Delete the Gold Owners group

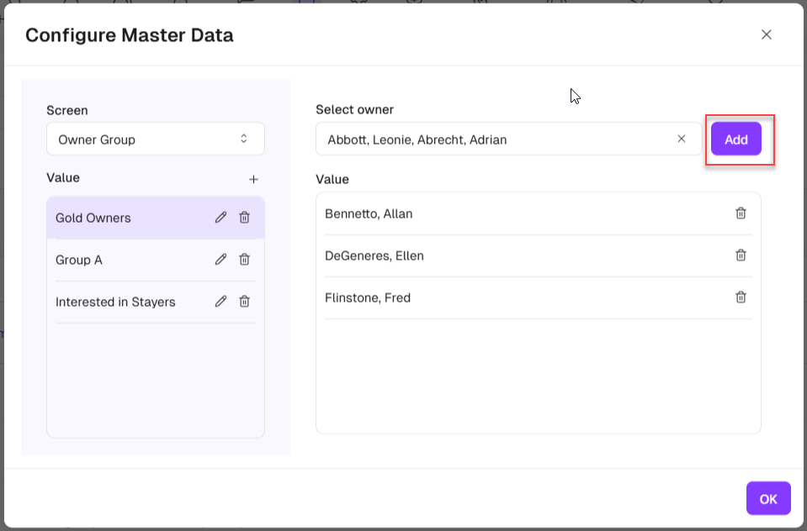(x=244, y=218)
